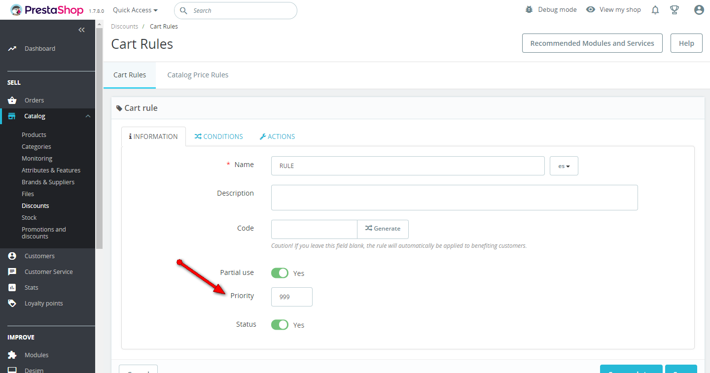Click the Debug mode bug icon
The width and height of the screenshot is (710, 373).
coord(529,10)
